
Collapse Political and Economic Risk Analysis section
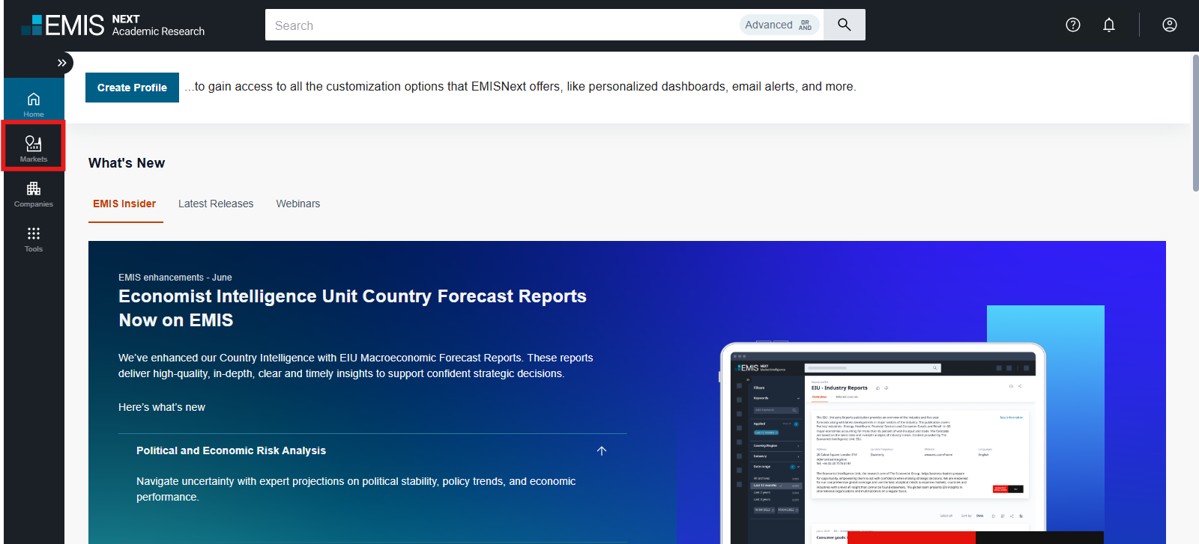click(x=601, y=450)
